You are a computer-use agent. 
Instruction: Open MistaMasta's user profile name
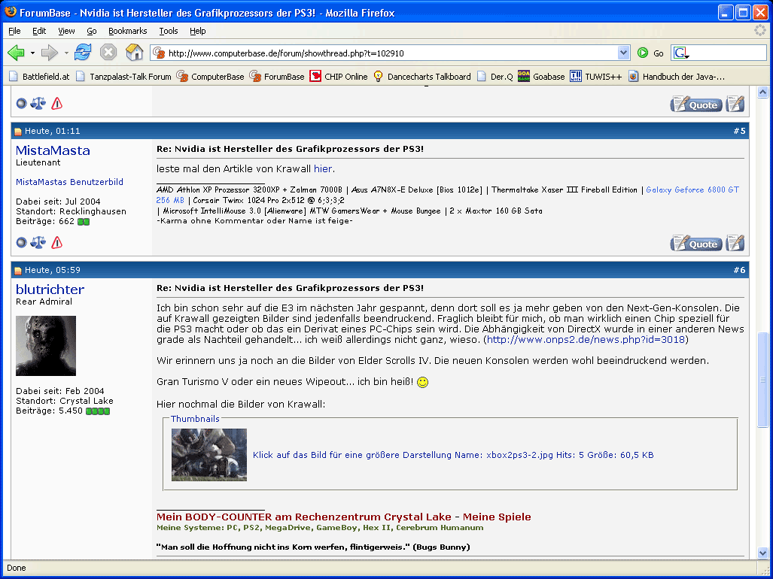pyautogui.click(x=53, y=150)
